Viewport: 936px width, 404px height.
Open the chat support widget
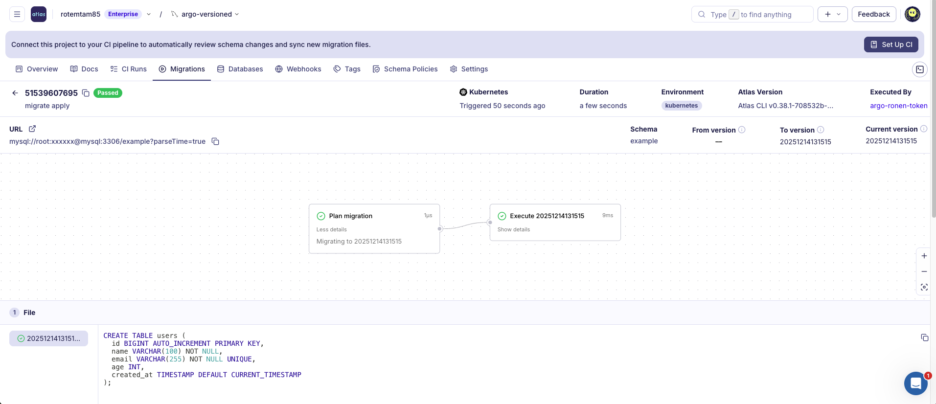pos(915,383)
